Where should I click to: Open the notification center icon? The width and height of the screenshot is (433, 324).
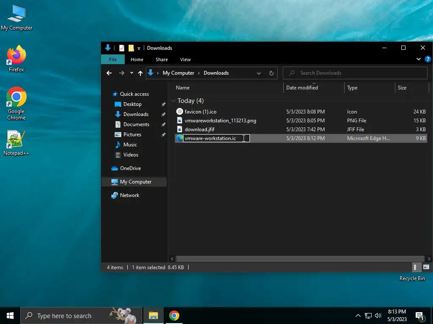[420, 316]
